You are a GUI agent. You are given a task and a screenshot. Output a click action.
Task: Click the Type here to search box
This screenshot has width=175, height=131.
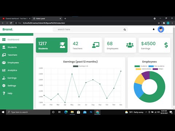coord(28,112)
